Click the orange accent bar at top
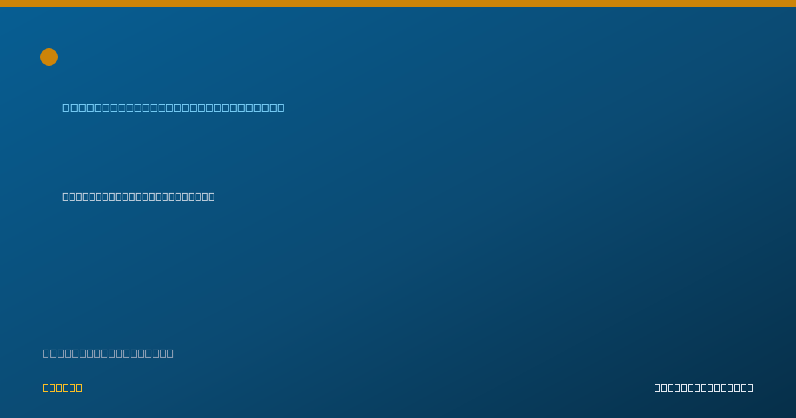Image resolution: width=796 pixels, height=418 pixels. (x=398, y=3)
